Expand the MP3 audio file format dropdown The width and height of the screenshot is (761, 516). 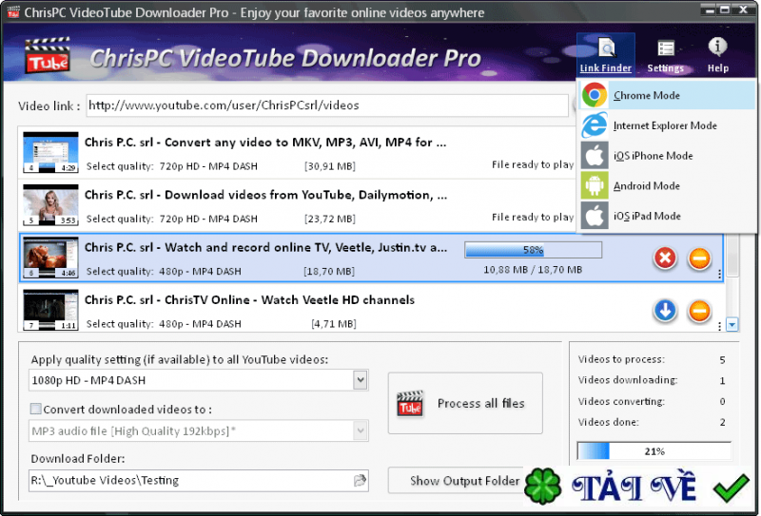(361, 430)
